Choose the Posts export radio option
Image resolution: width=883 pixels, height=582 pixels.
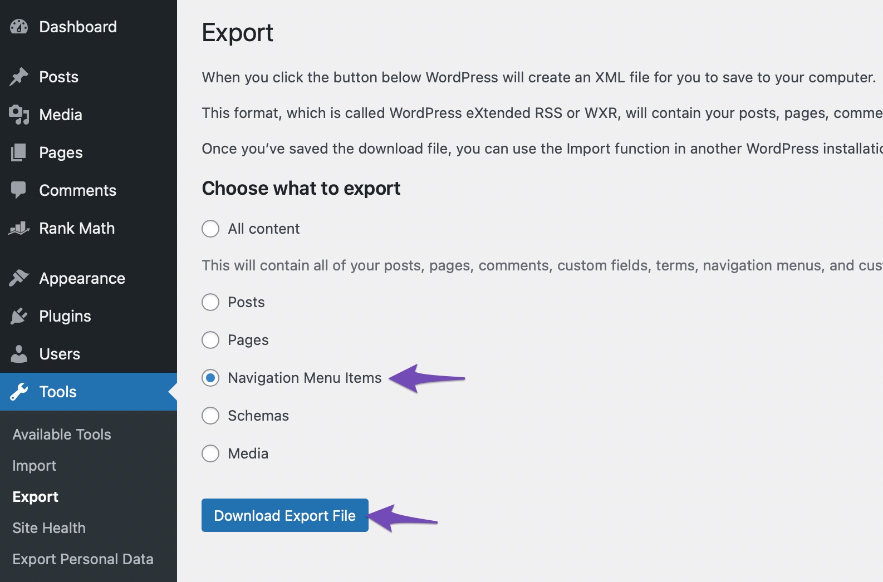pos(210,302)
